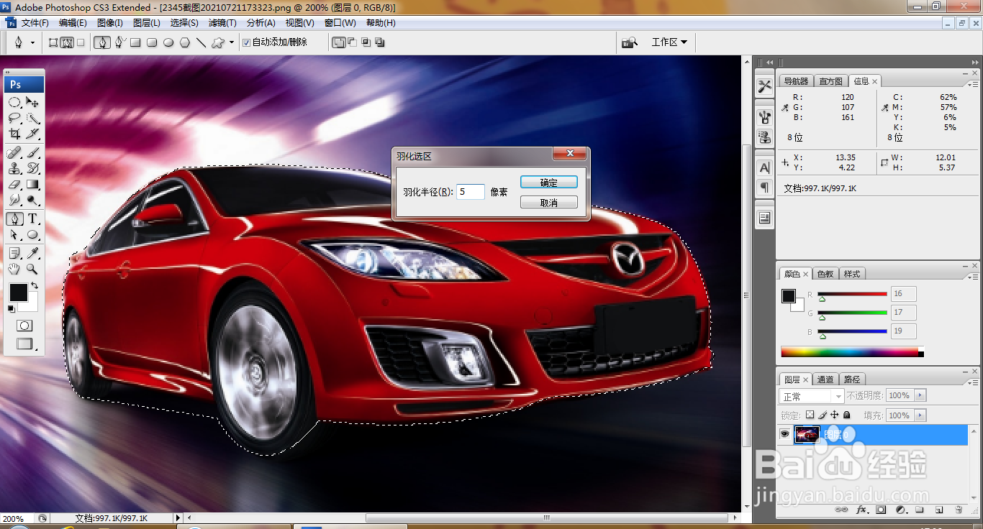The image size is (983, 529).
Task: Select the Notes tool
Action: (14, 253)
